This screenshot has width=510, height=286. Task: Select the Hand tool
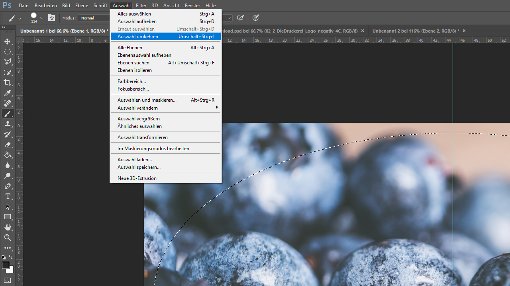(x=7, y=228)
